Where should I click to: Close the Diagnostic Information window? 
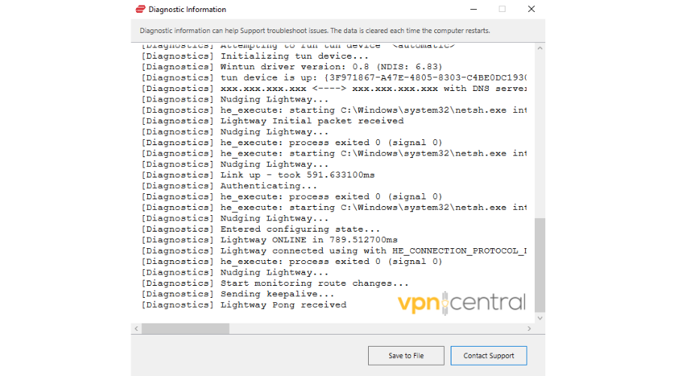[x=531, y=9]
